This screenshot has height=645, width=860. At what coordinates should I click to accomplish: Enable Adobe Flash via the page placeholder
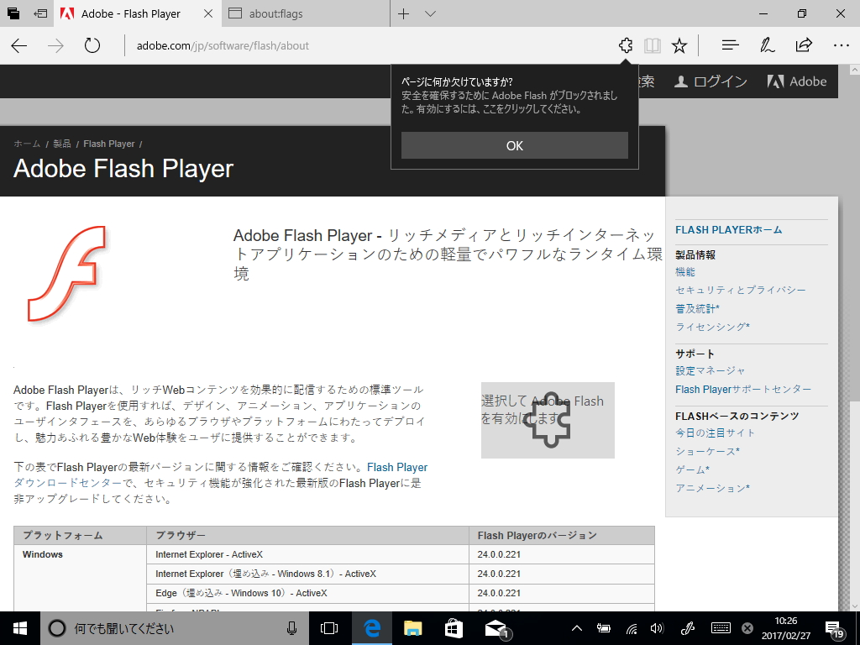[548, 420]
